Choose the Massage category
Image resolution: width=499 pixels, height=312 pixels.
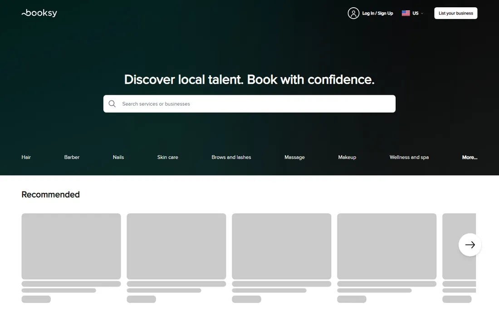(294, 157)
